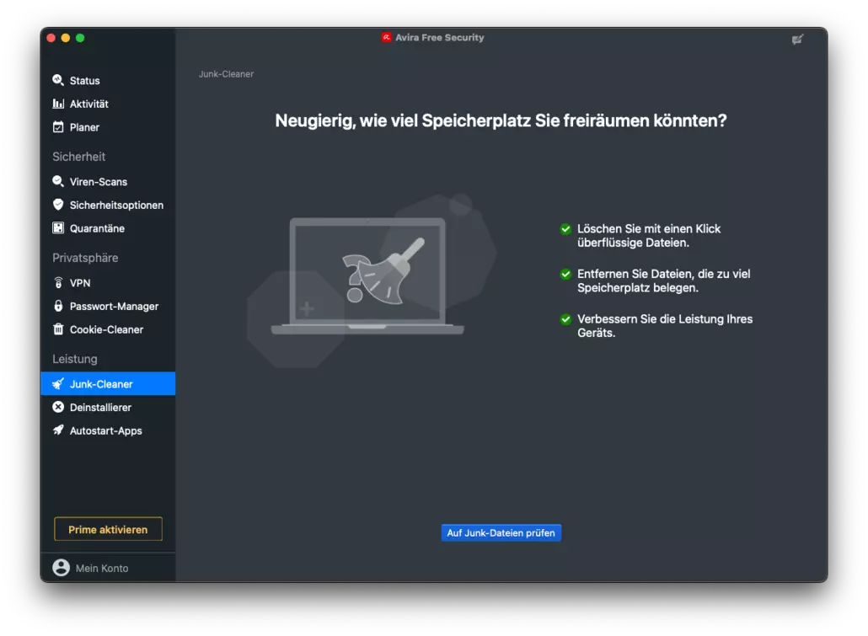Click the Planer calendar icon

[58, 127]
